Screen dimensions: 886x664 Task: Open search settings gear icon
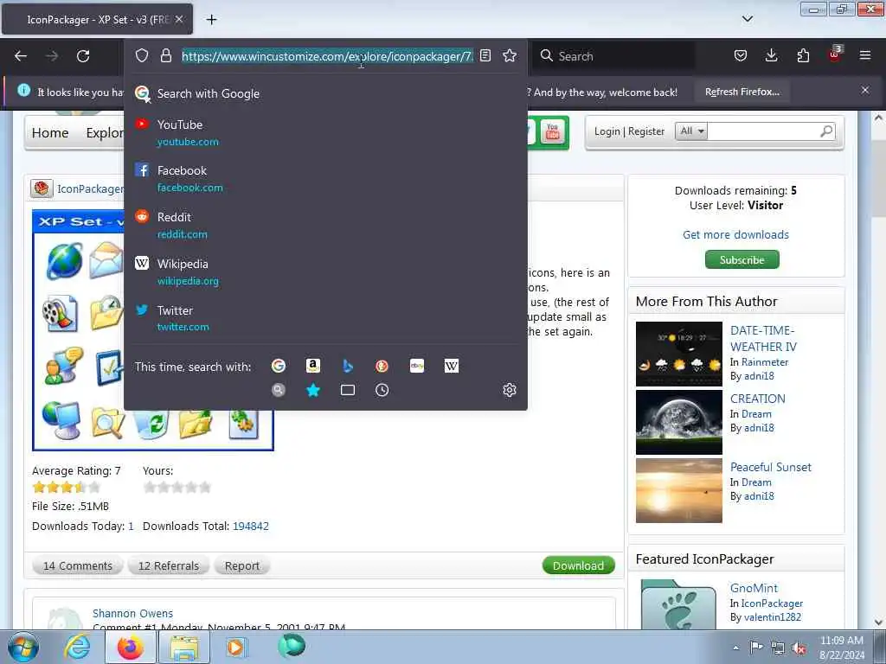509,390
